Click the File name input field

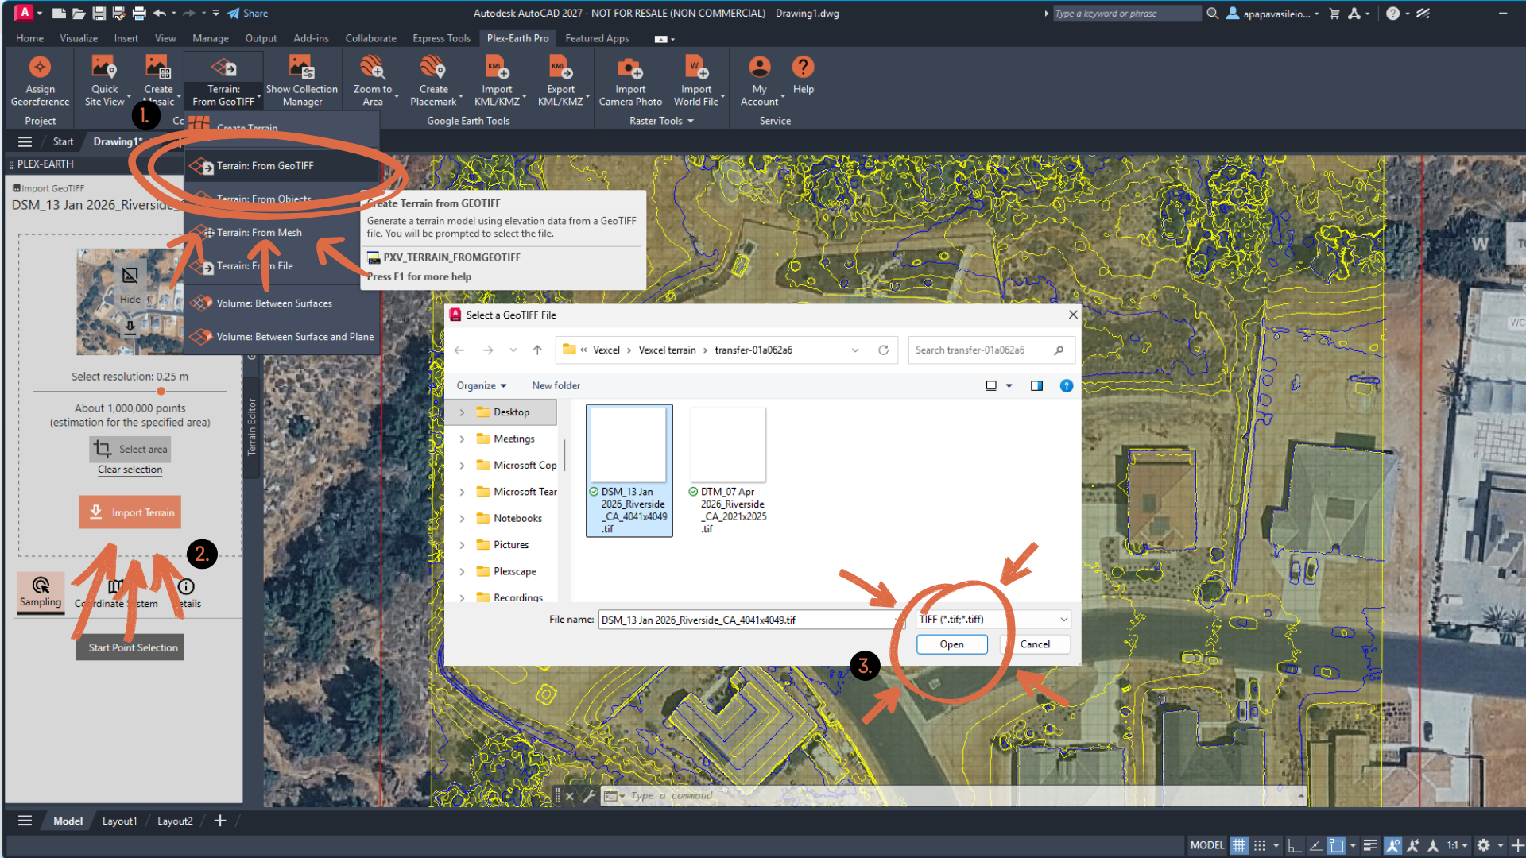750,620
